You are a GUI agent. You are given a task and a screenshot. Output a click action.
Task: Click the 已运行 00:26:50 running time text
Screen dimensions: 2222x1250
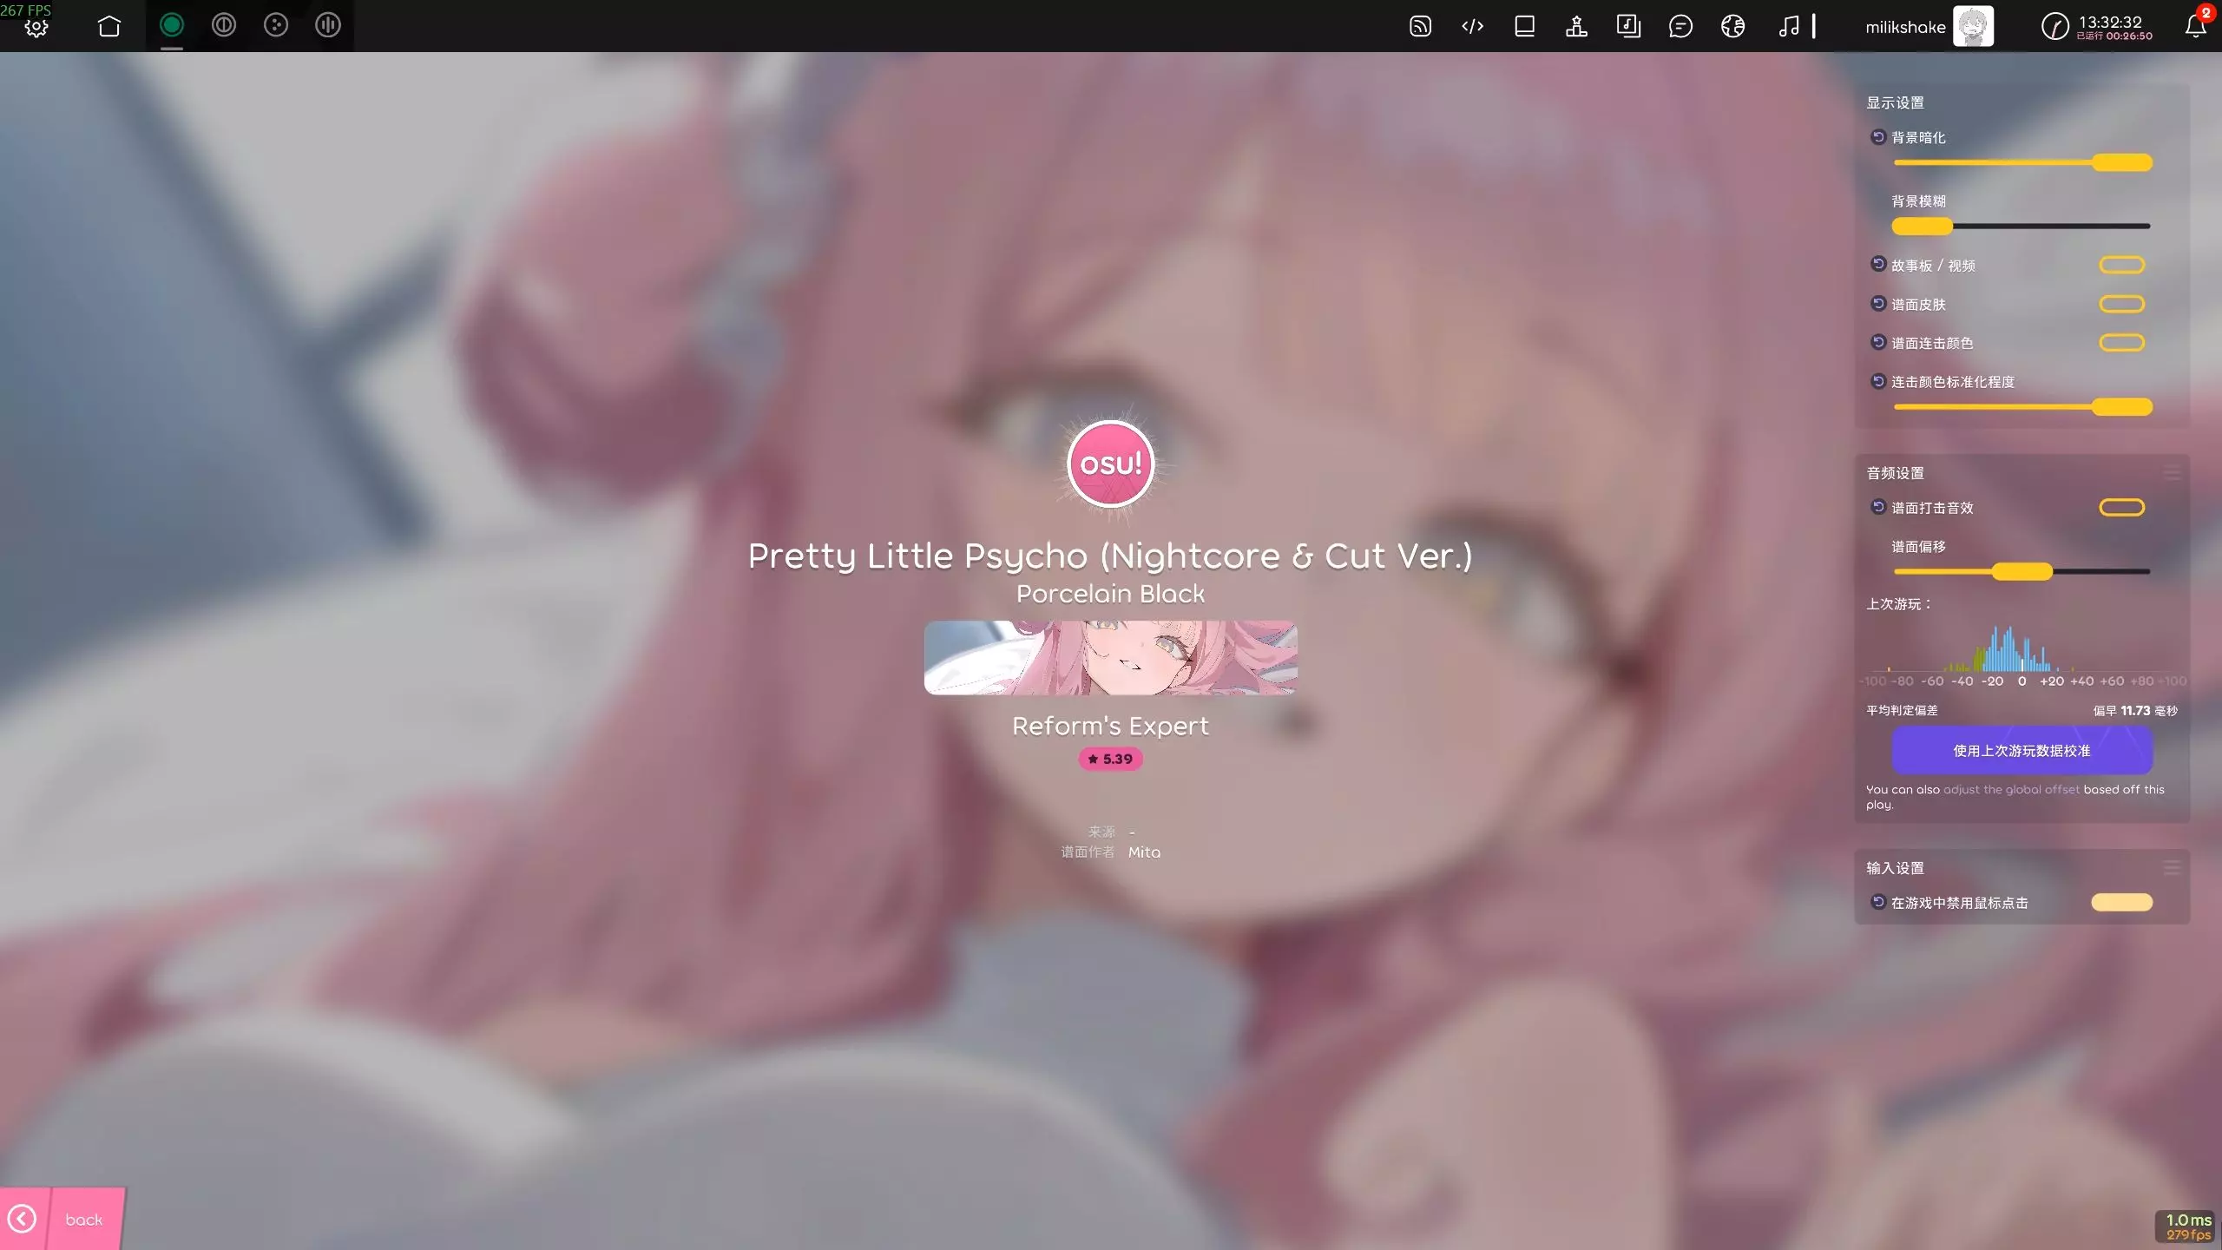tap(2114, 36)
